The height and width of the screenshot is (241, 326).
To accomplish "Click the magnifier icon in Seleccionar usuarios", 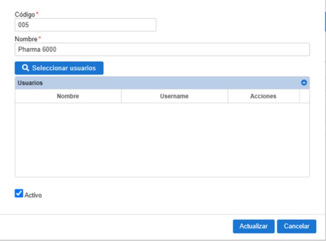I will pos(25,68).
